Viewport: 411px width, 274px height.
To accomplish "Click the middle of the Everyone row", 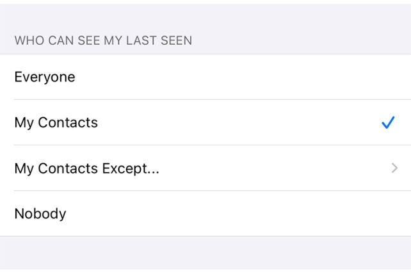I will tap(205, 77).
